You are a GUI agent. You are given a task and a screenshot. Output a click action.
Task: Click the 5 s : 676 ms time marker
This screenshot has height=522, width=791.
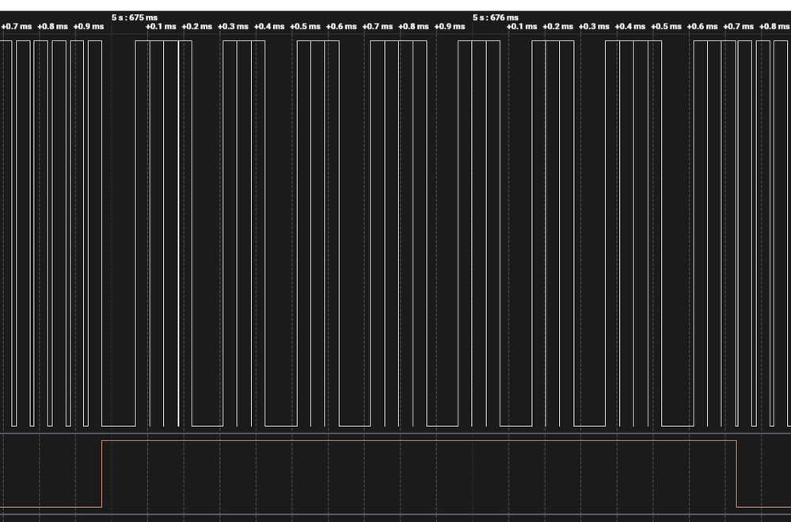pos(496,17)
